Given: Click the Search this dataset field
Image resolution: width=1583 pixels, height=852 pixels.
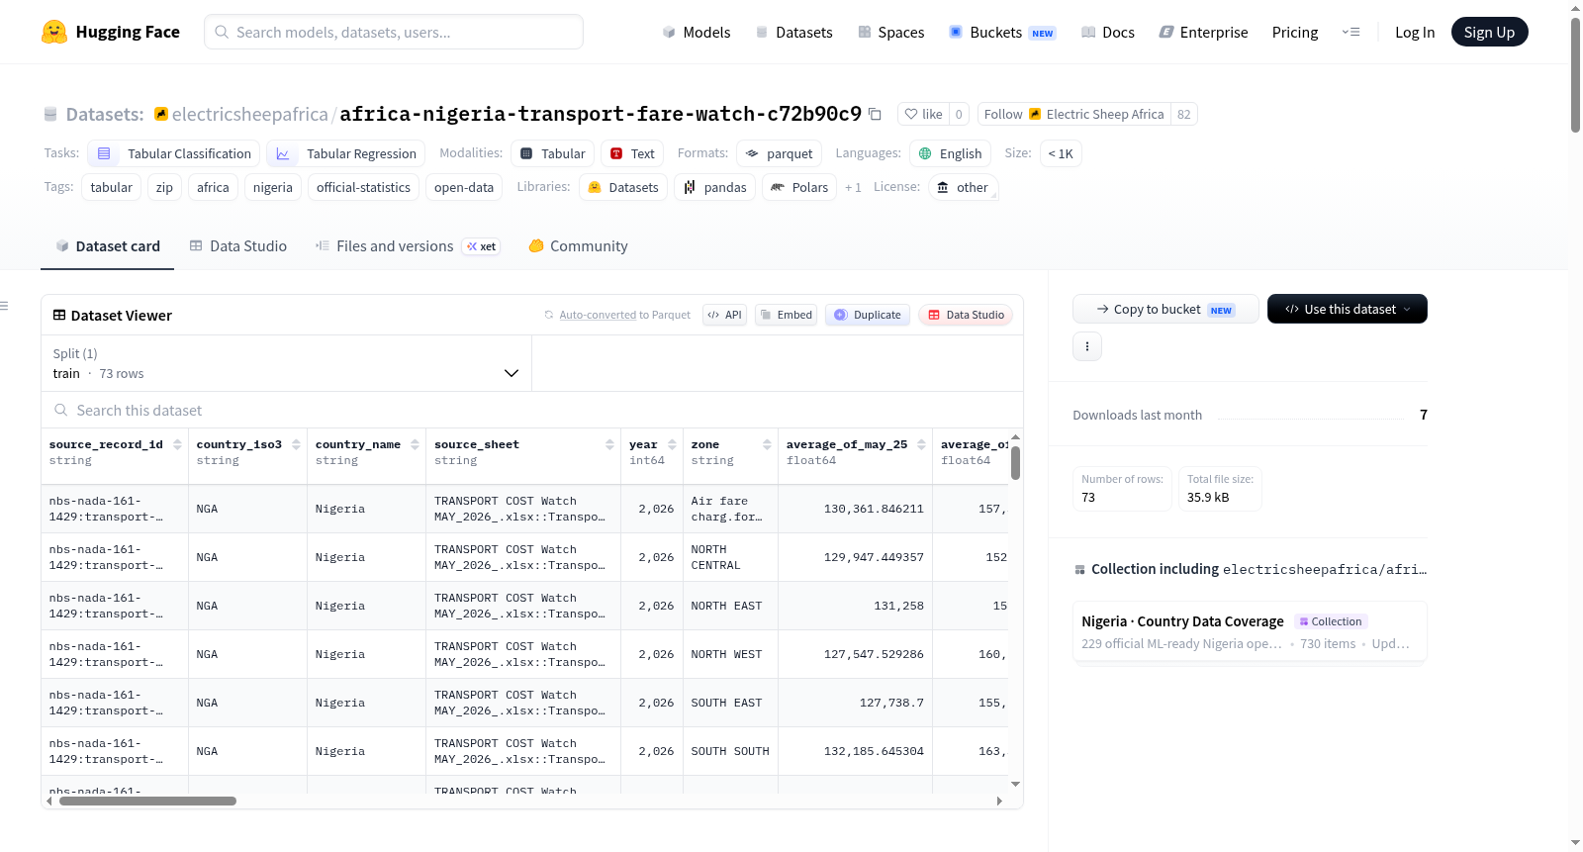Looking at the screenshot, I should point(532,410).
